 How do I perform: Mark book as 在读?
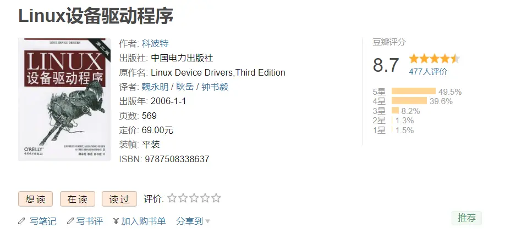pyautogui.click(x=78, y=199)
